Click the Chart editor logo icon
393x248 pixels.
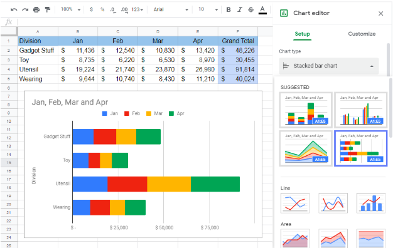(284, 13)
